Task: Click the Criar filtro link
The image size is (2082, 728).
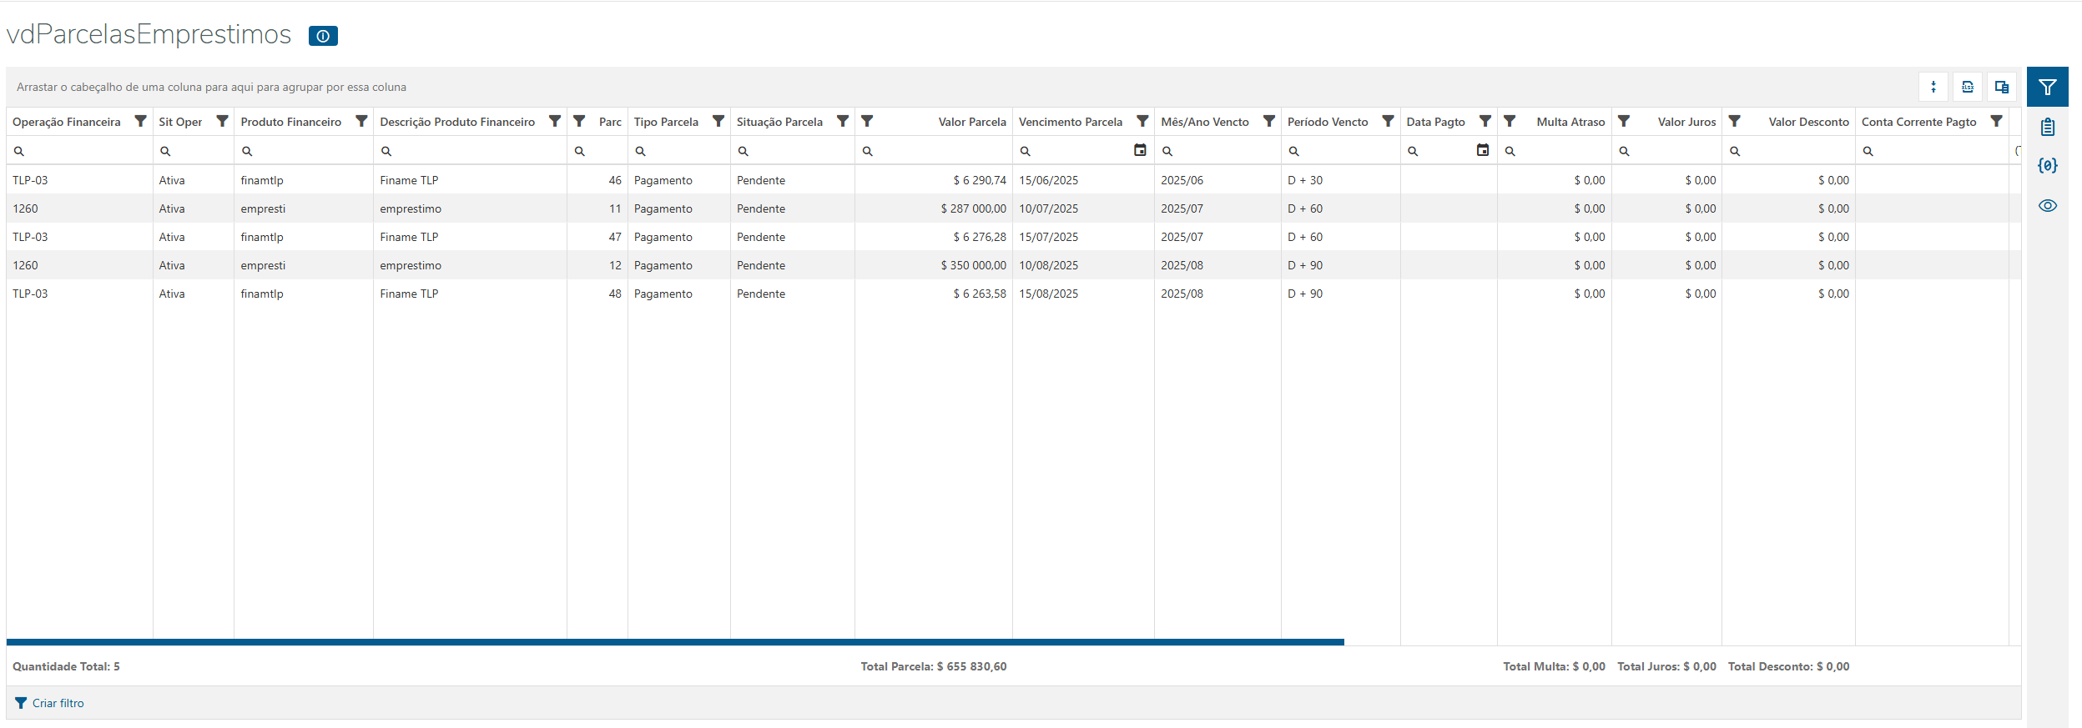Action: (58, 703)
